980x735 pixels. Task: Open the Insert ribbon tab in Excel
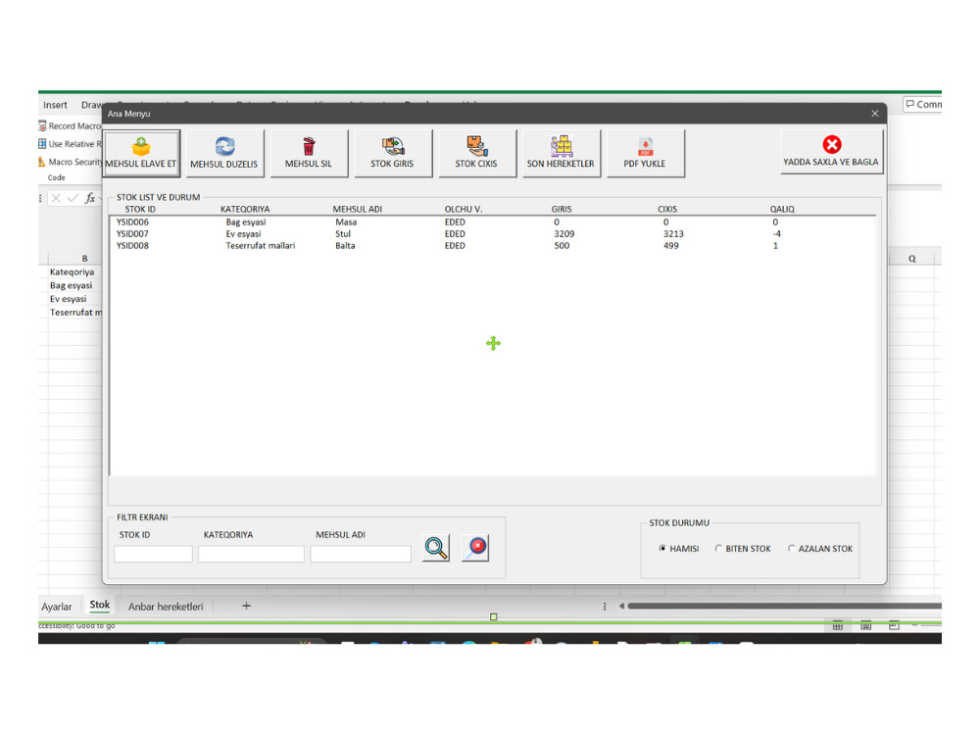[x=55, y=105]
